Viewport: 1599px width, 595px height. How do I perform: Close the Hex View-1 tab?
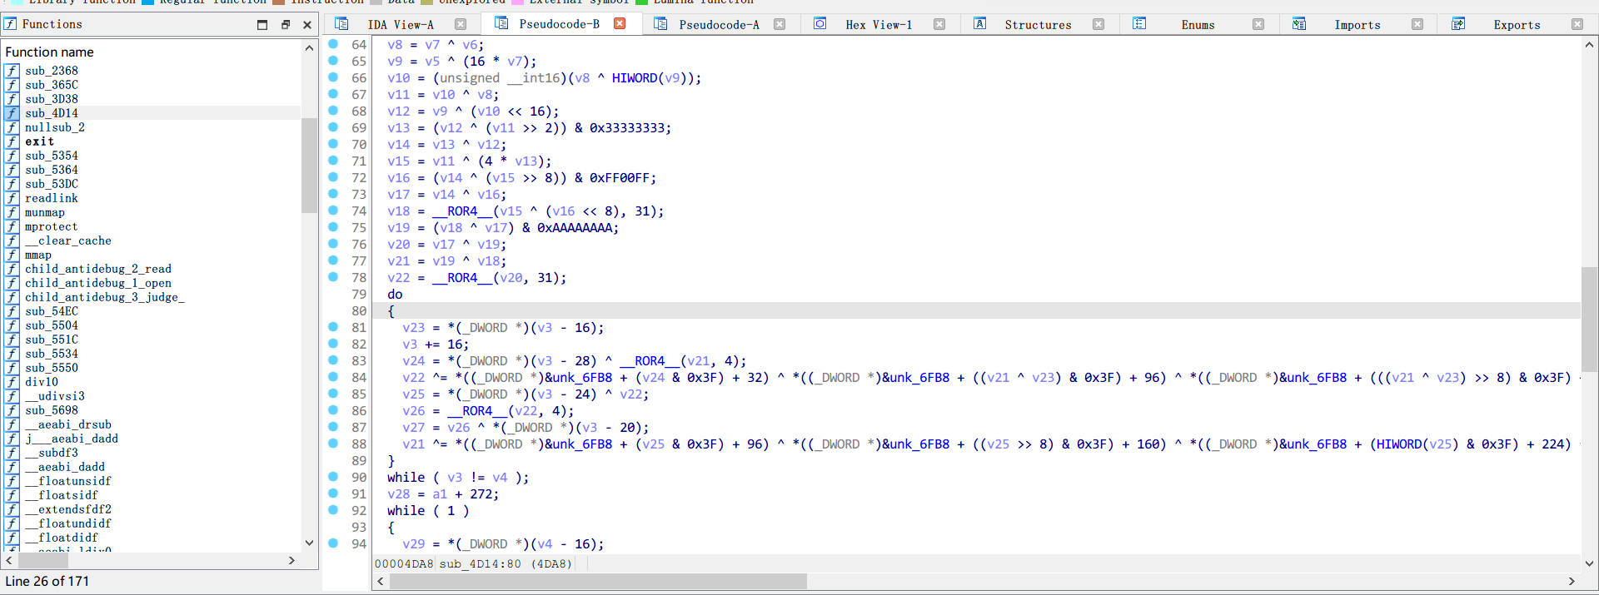(x=939, y=24)
